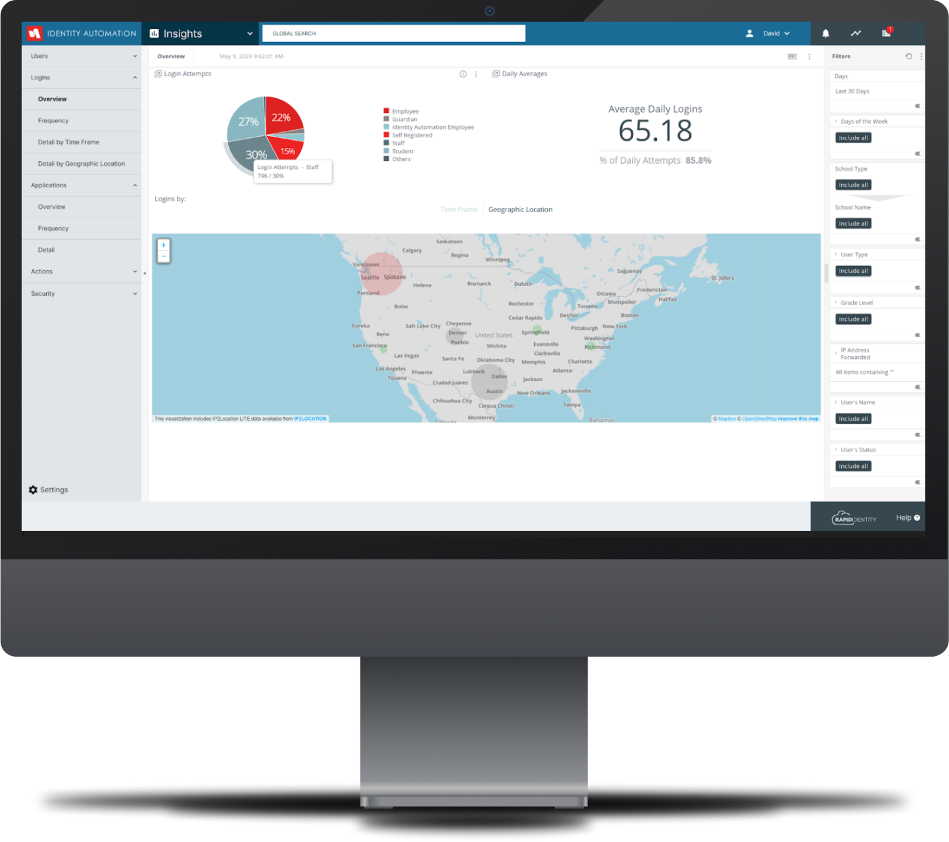Reset all filters with refresh icon
Screen dimensions: 949x842
pyautogui.click(x=909, y=57)
